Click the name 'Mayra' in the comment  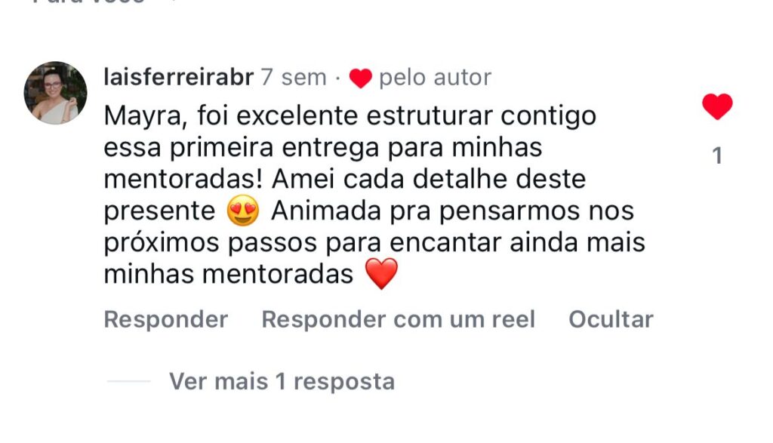pos(147,117)
